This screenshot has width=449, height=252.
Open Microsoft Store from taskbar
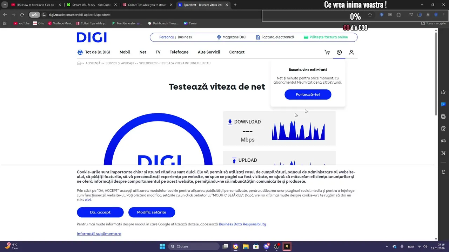coord(256,246)
